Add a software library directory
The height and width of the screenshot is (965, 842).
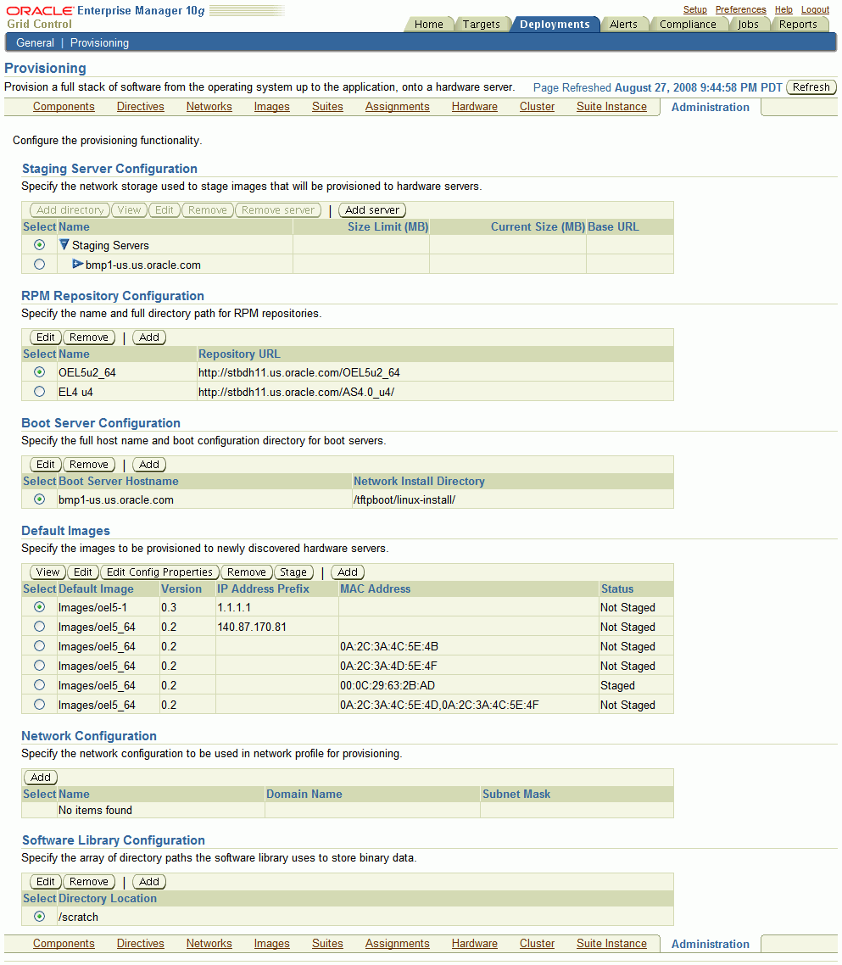tap(149, 882)
